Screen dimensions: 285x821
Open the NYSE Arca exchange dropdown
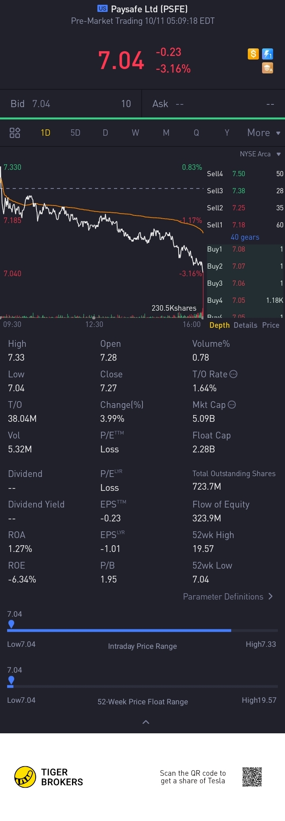point(260,154)
